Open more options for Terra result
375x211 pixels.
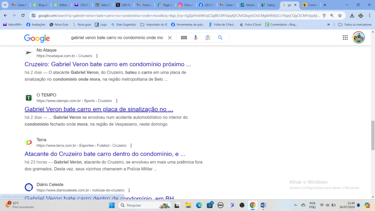click(131, 146)
